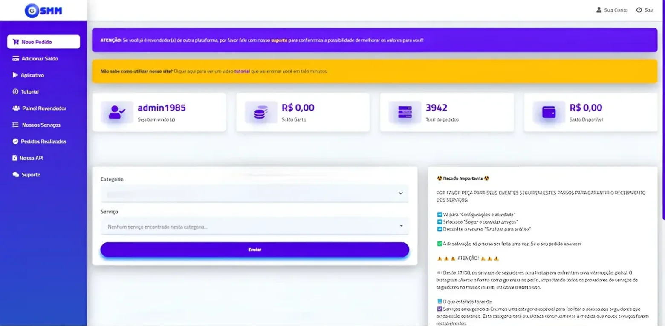Viewport: 665px width, 326px height.
Task: Click the document icon beside Nossa API
Action: click(x=15, y=158)
